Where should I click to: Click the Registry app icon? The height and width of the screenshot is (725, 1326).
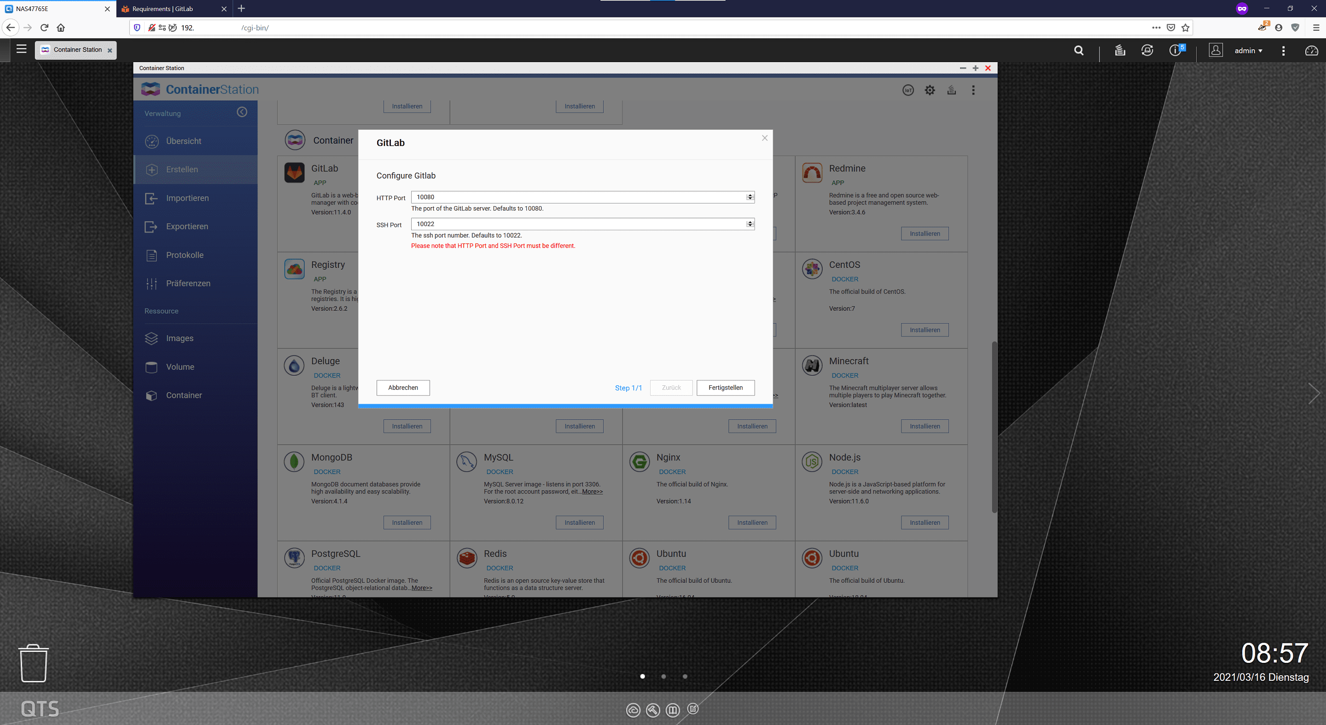click(295, 268)
